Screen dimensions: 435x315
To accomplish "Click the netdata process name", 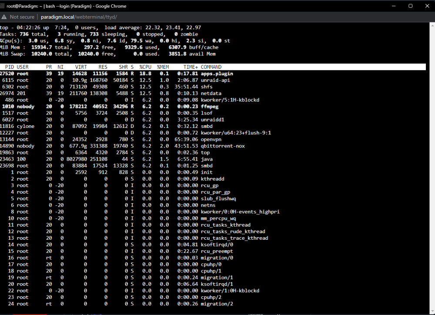I will (x=211, y=93).
